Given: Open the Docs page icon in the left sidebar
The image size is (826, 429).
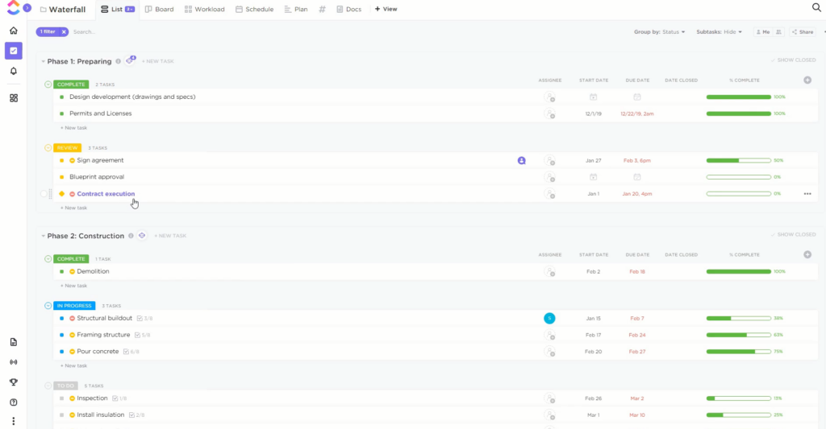Looking at the screenshot, I should click(x=14, y=342).
